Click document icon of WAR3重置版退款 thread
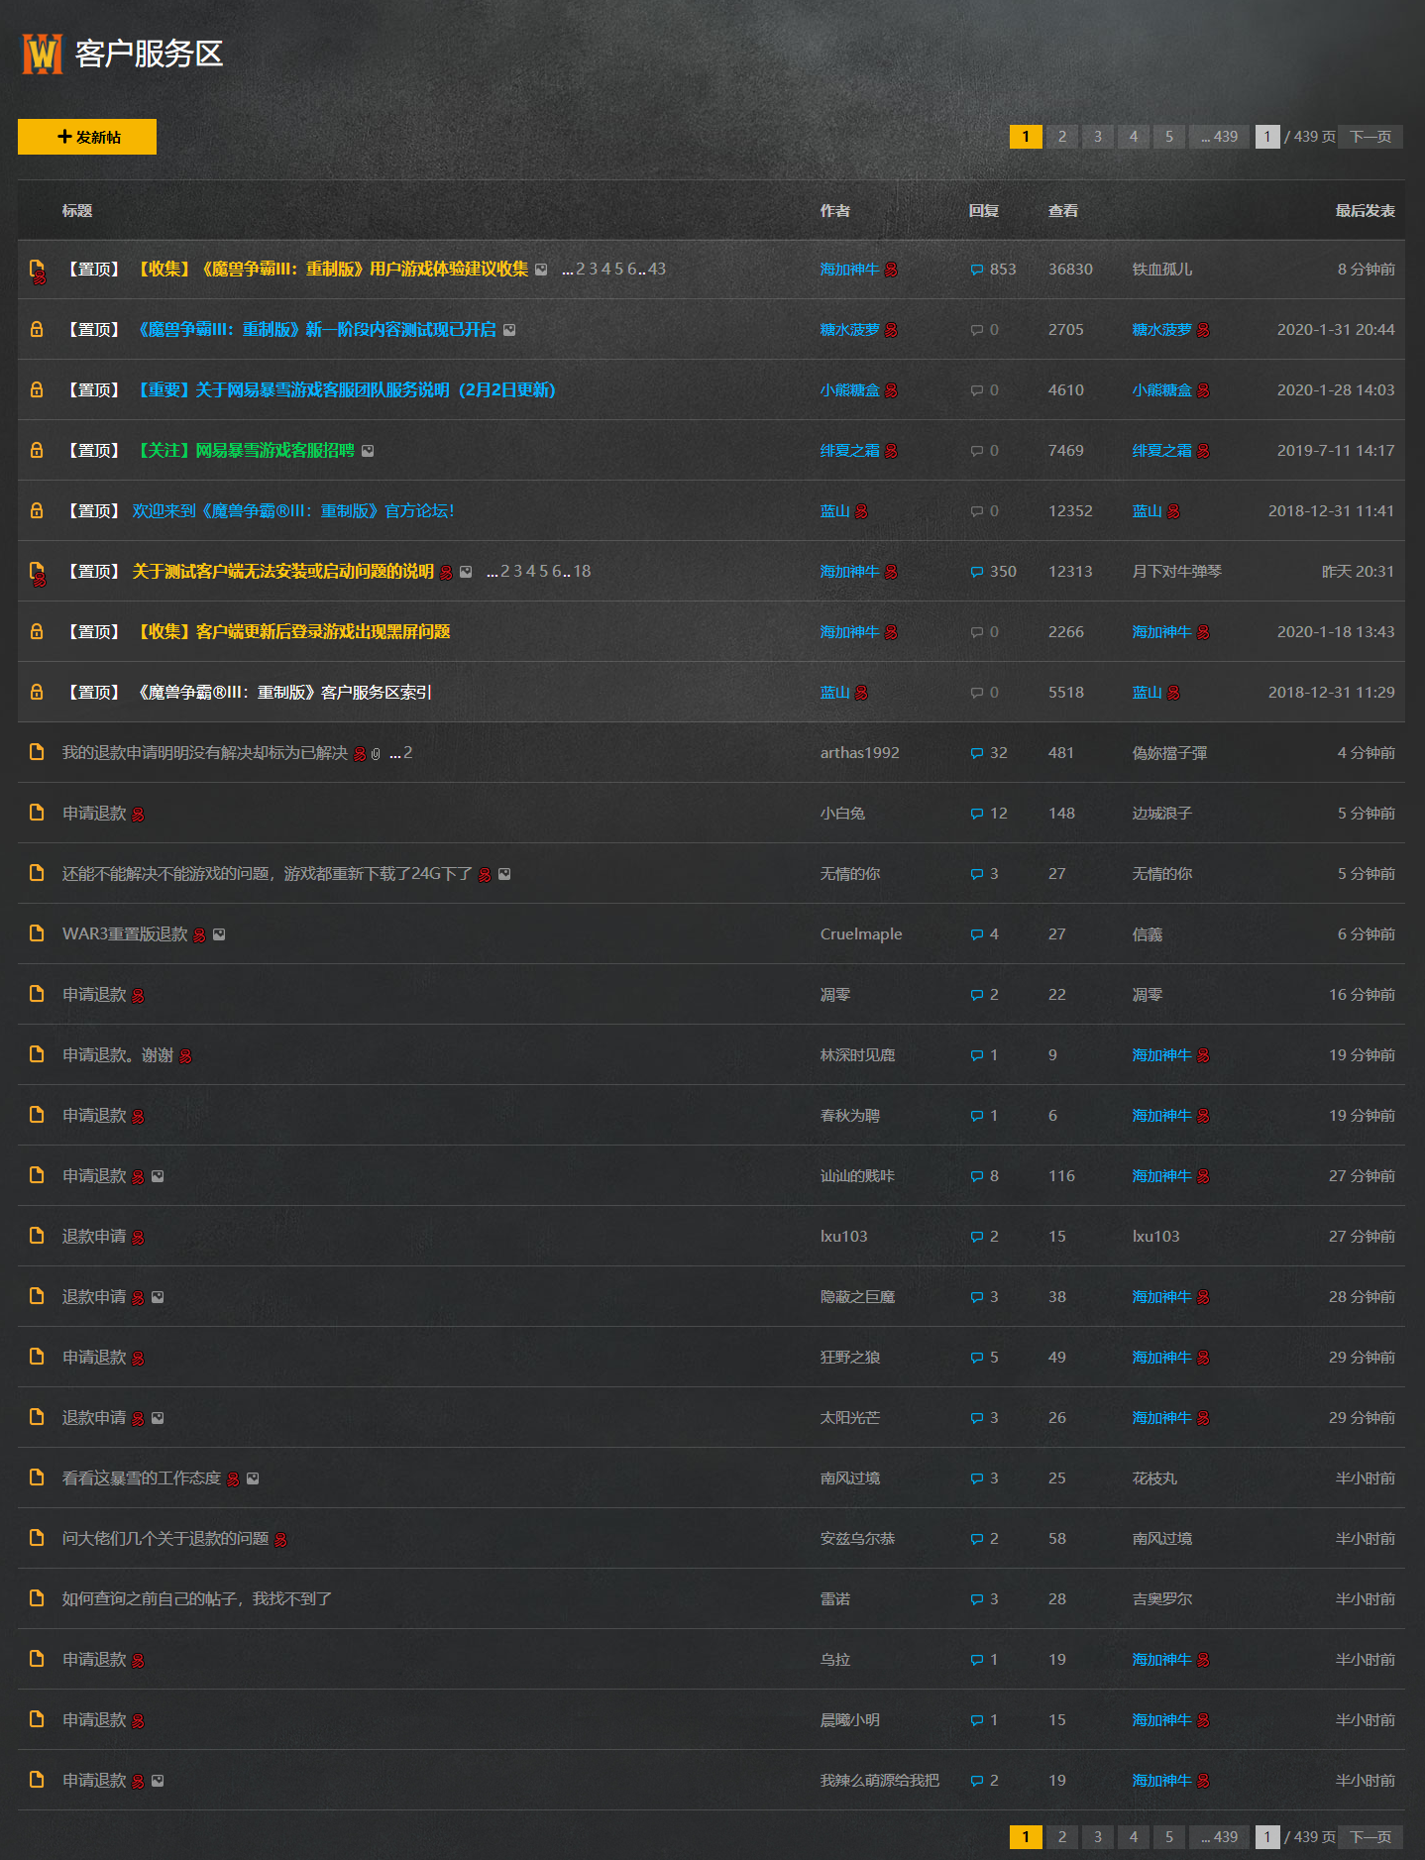This screenshot has width=1425, height=1860. pyautogui.click(x=37, y=933)
